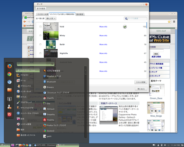Screen dimensions: 184x147
Task: Select the プログラミング menu category
Action: tap(24, 102)
